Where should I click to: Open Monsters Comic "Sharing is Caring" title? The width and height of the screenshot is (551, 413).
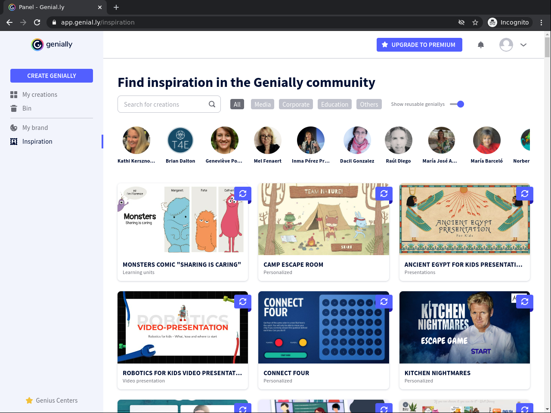pos(182,265)
